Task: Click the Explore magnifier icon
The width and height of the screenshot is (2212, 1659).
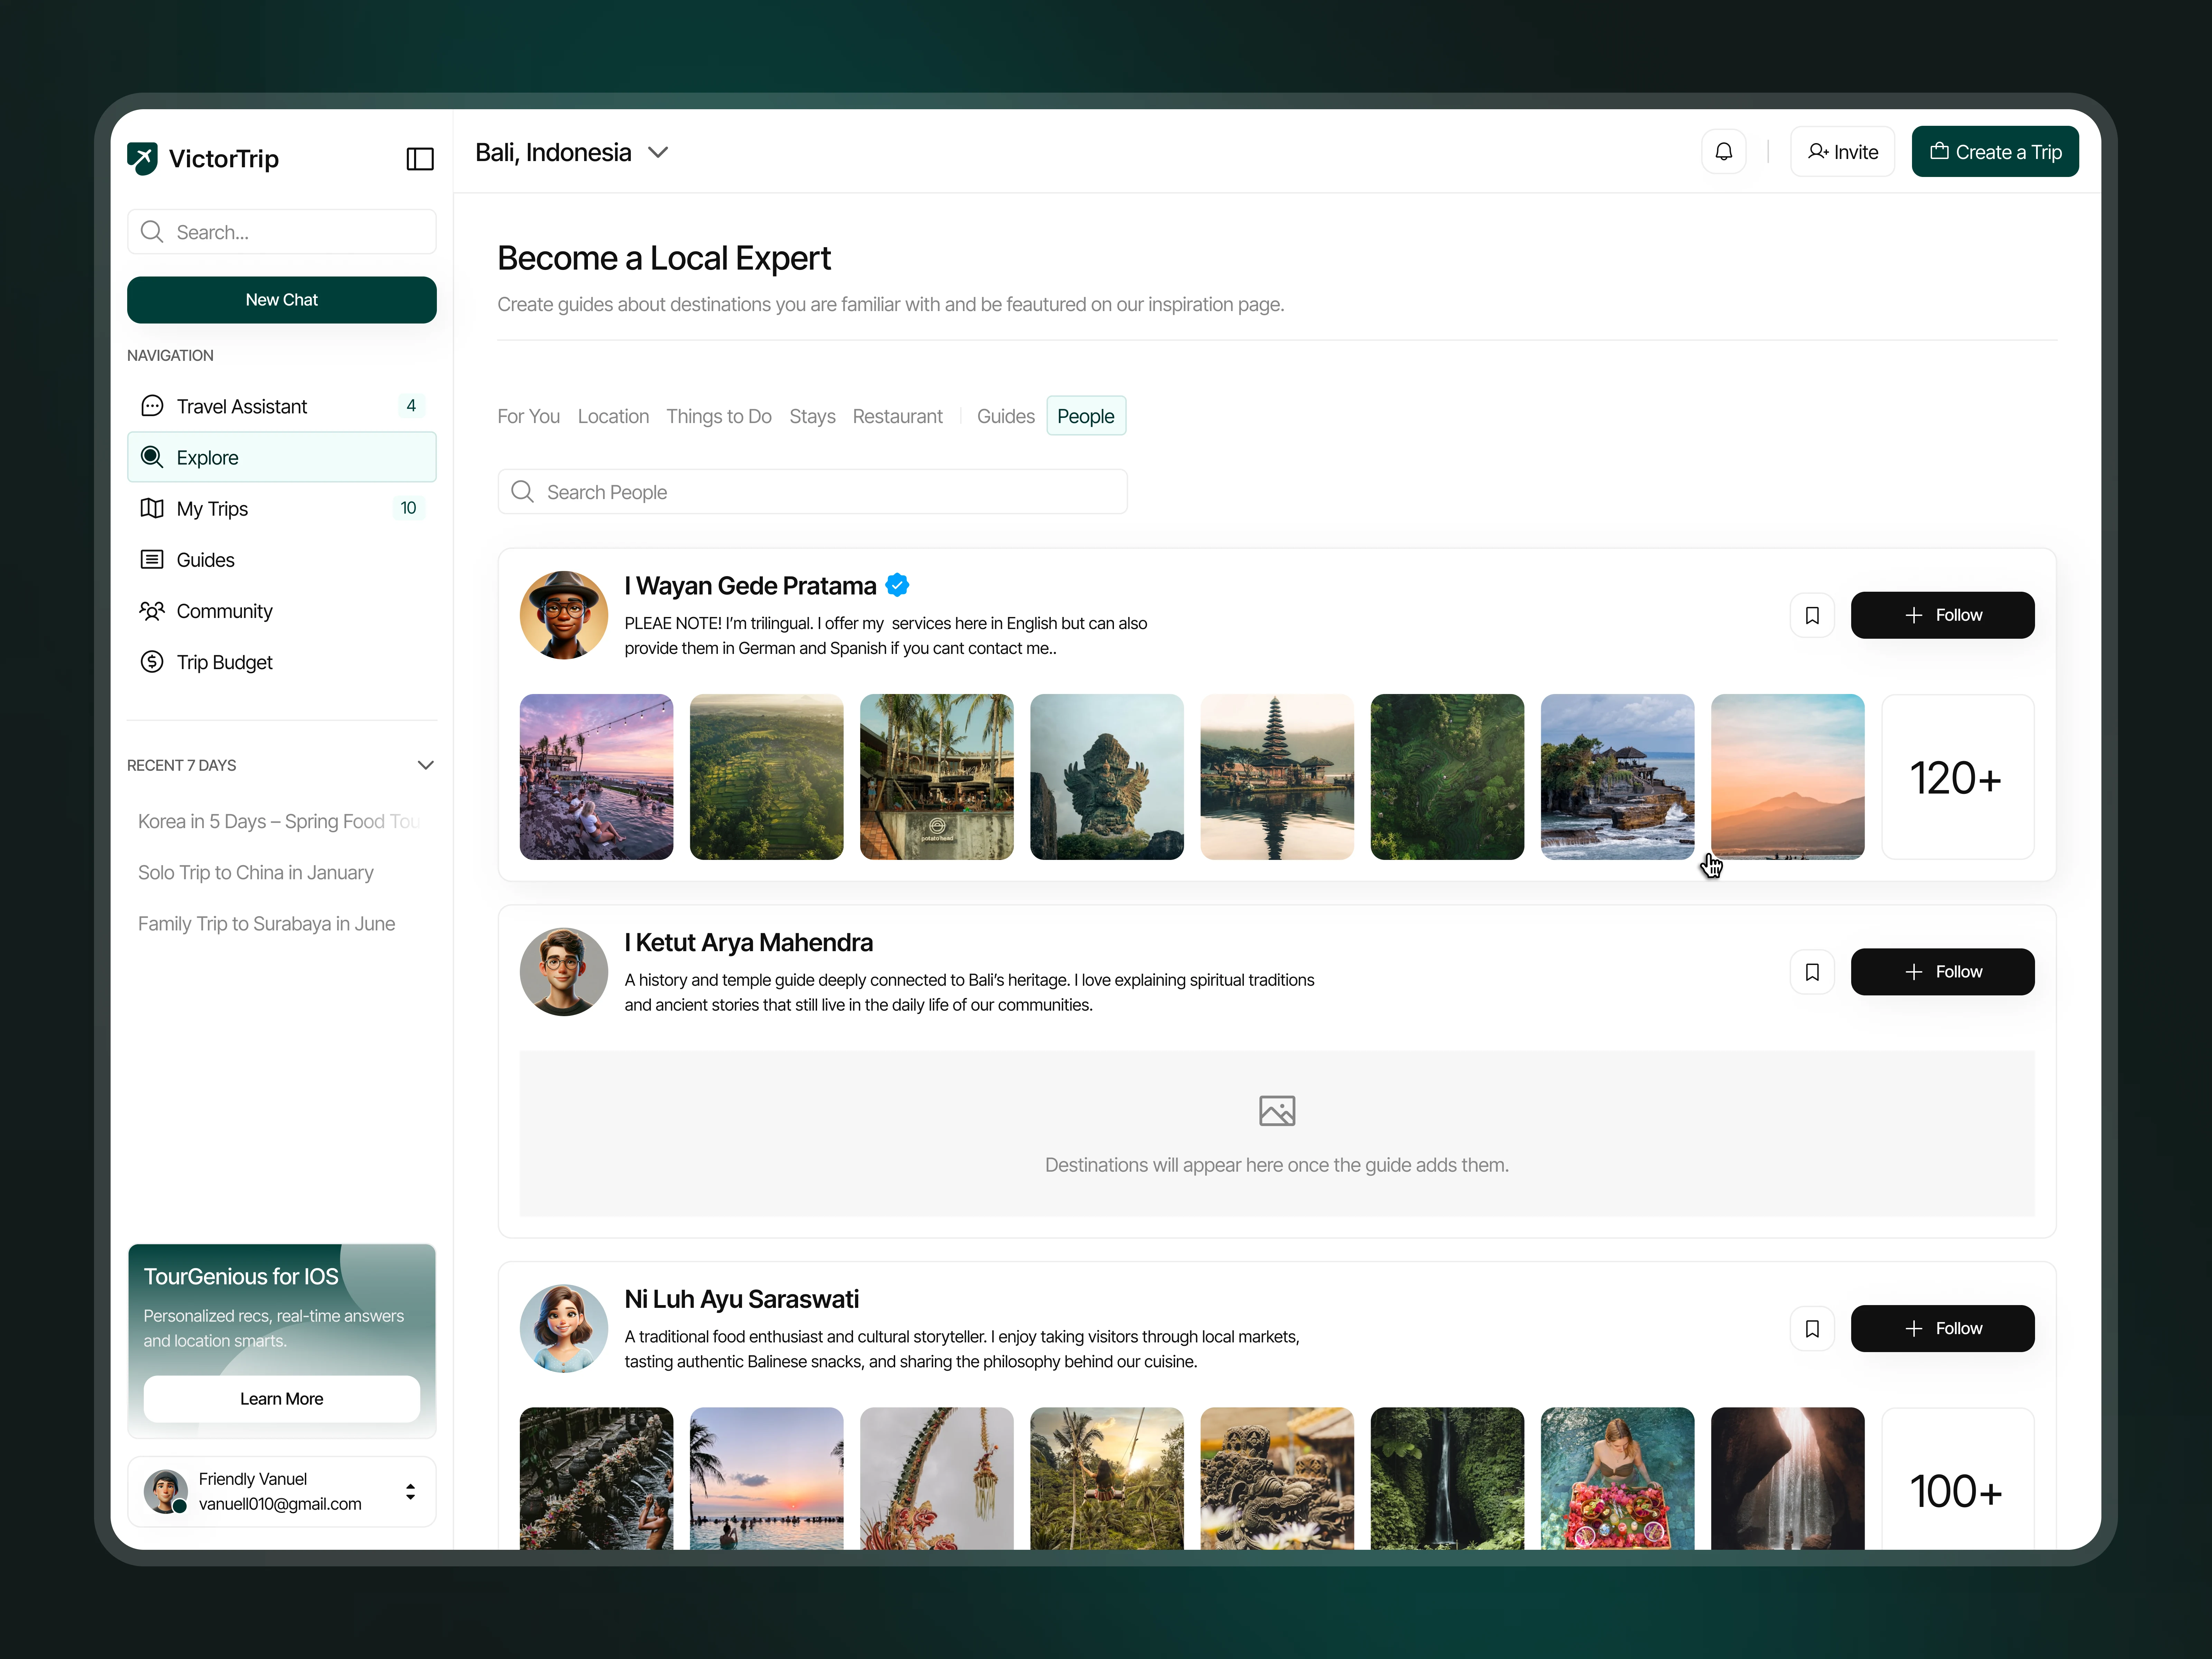Action: (152, 457)
